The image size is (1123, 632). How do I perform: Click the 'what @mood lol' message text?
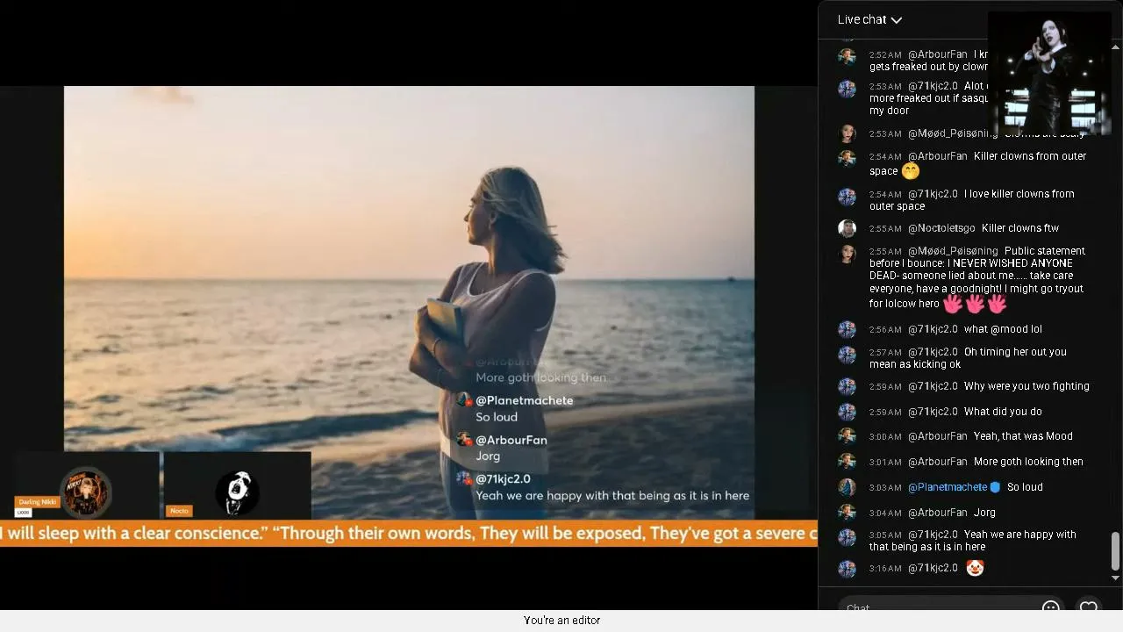pyautogui.click(x=1003, y=329)
